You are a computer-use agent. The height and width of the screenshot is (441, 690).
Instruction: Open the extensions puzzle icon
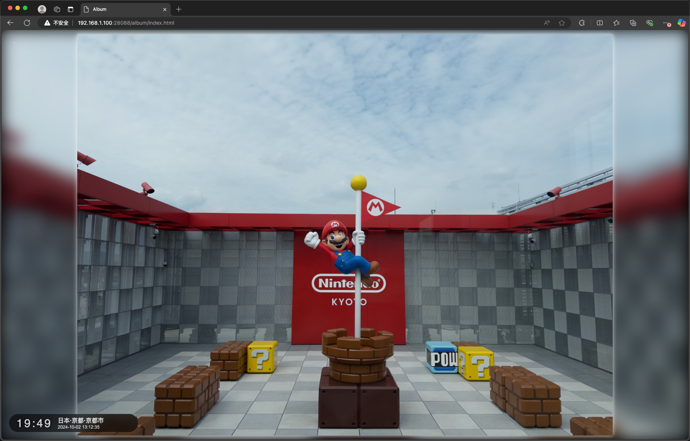(x=582, y=23)
